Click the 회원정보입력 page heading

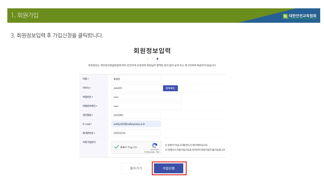(152, 51)
